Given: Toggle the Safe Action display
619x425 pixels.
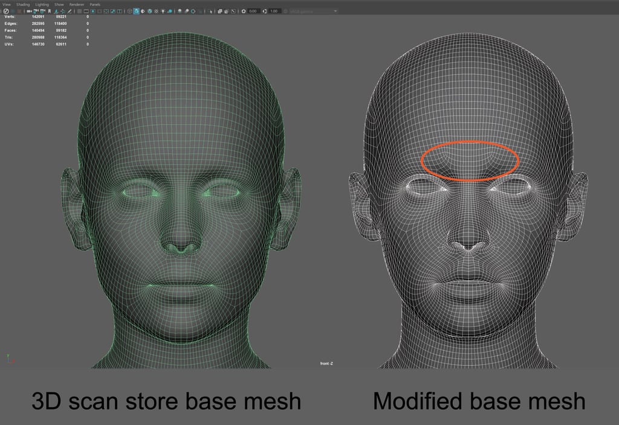Looking at the screenshot, I should (x=113, y=11).
